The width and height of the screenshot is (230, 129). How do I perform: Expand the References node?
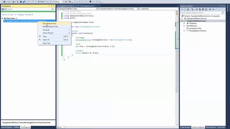pos(184,26)
